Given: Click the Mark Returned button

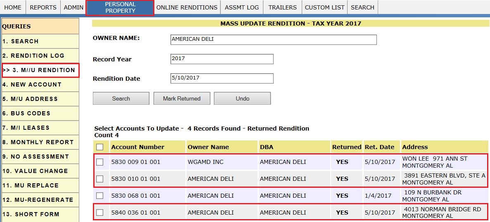Looking at the screenshot, I should coord(182,98).
